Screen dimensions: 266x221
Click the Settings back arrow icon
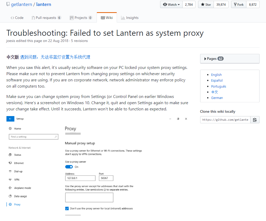click(10, 119)
